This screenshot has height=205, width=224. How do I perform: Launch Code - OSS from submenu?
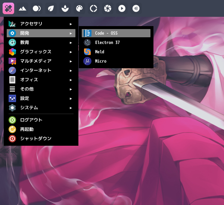click(116, 33)
